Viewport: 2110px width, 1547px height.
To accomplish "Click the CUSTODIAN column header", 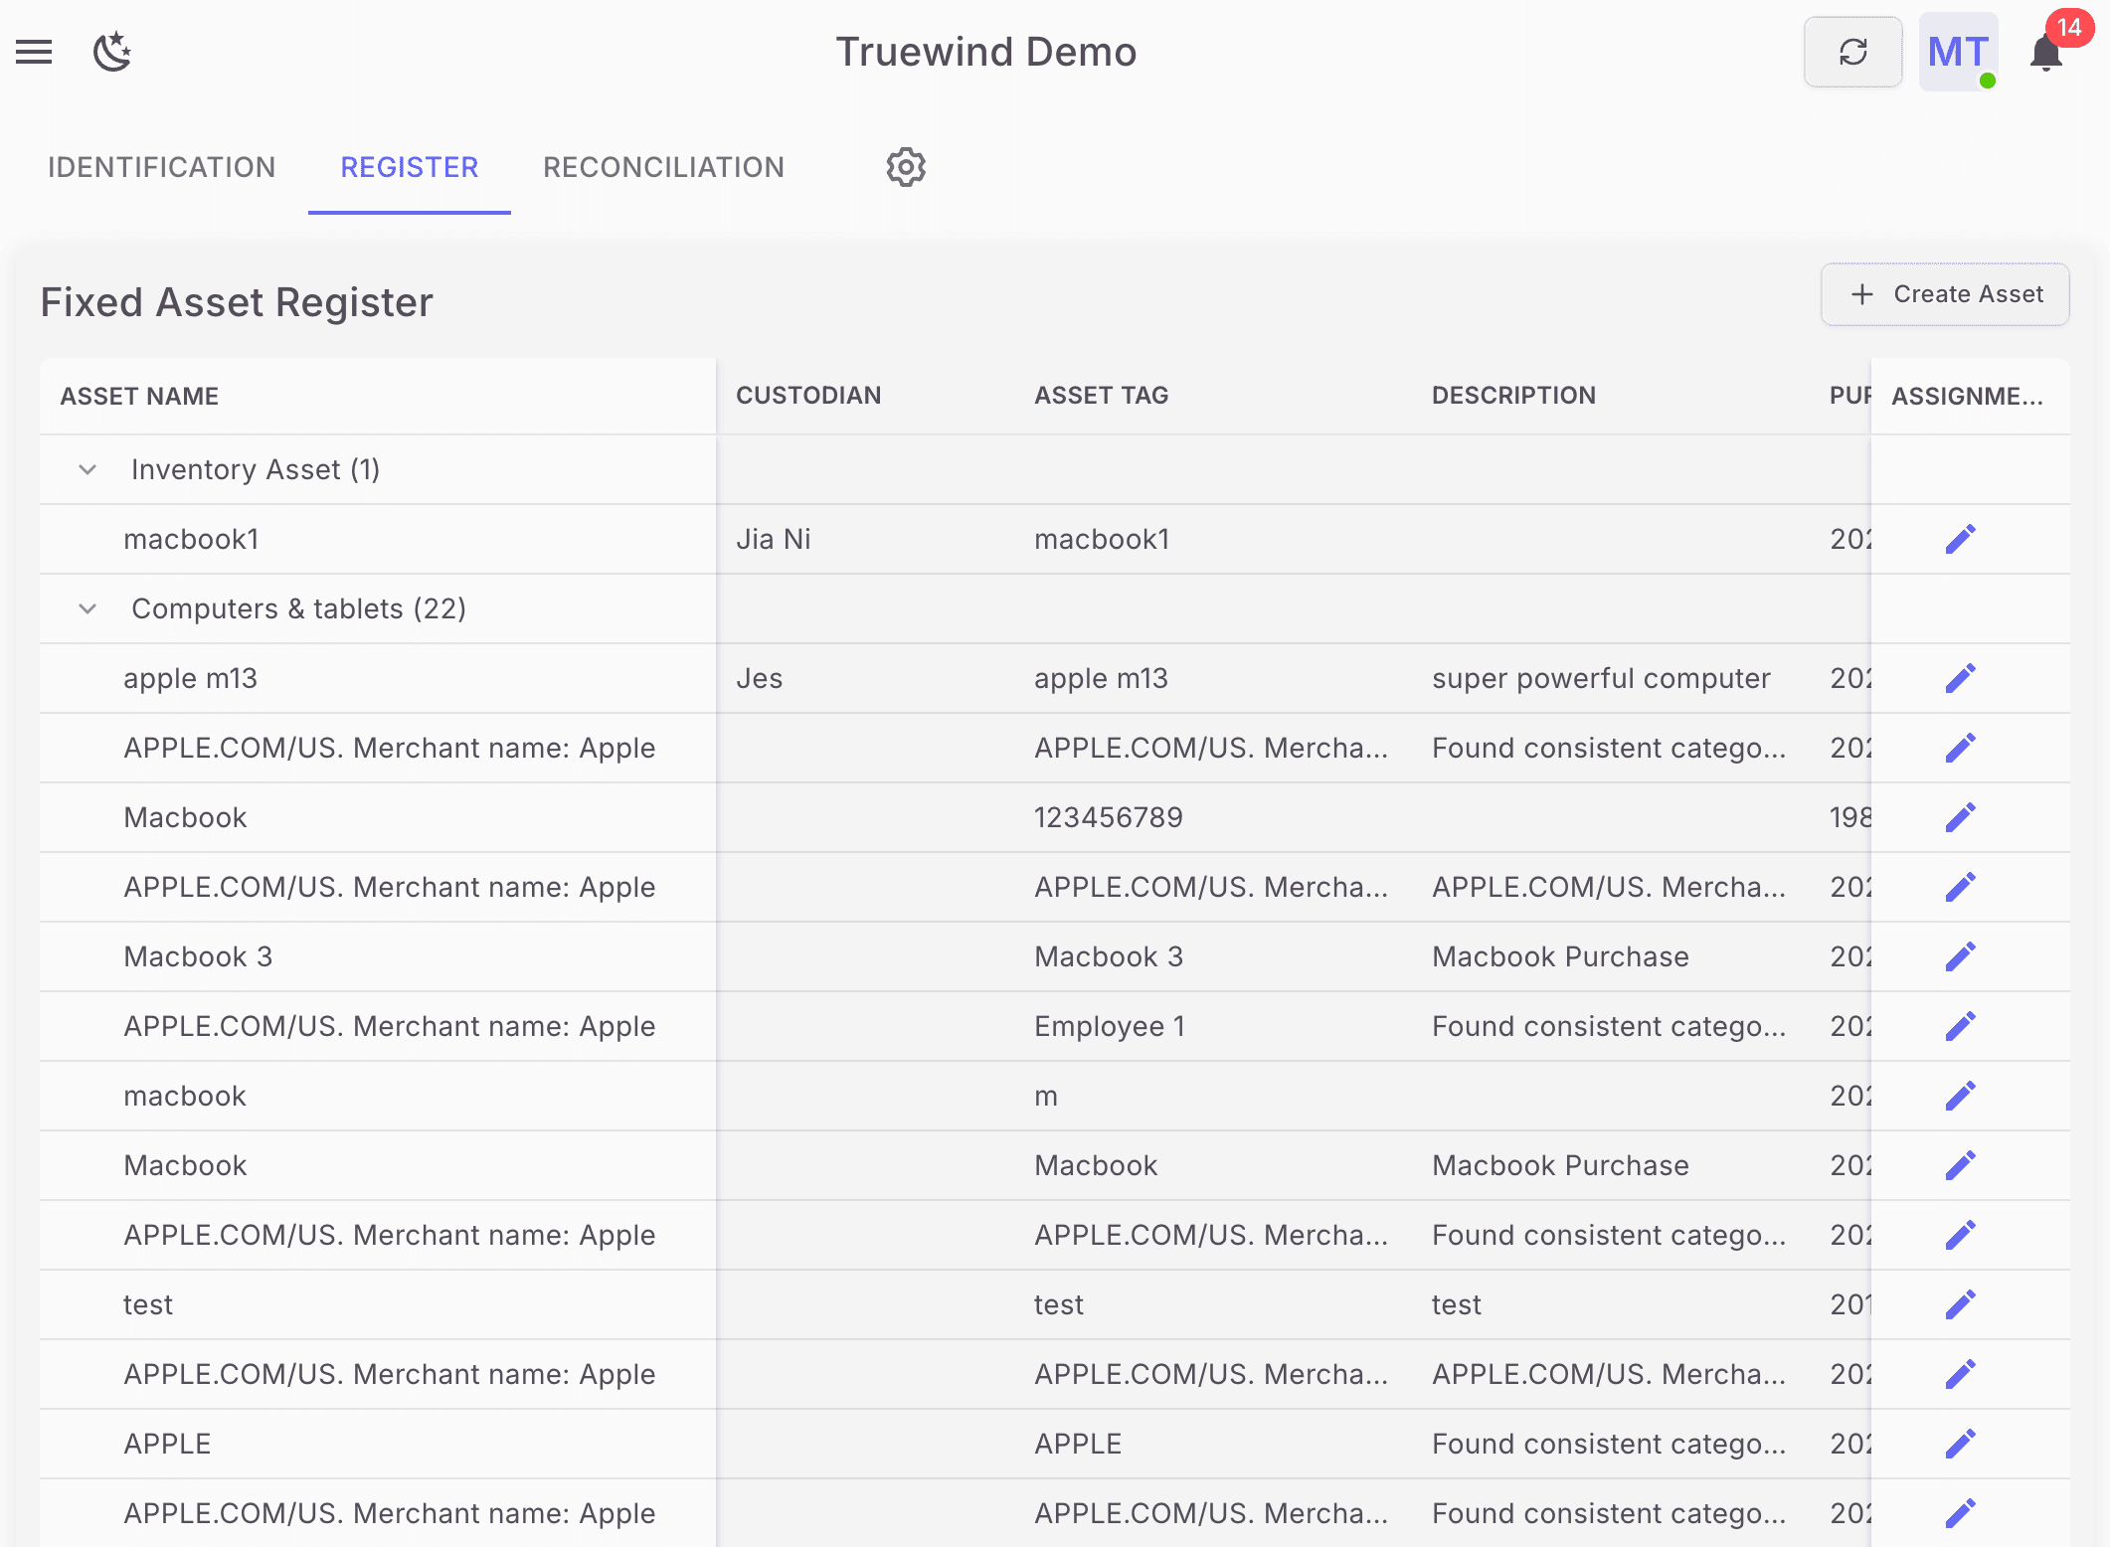I will coord(808,395).
